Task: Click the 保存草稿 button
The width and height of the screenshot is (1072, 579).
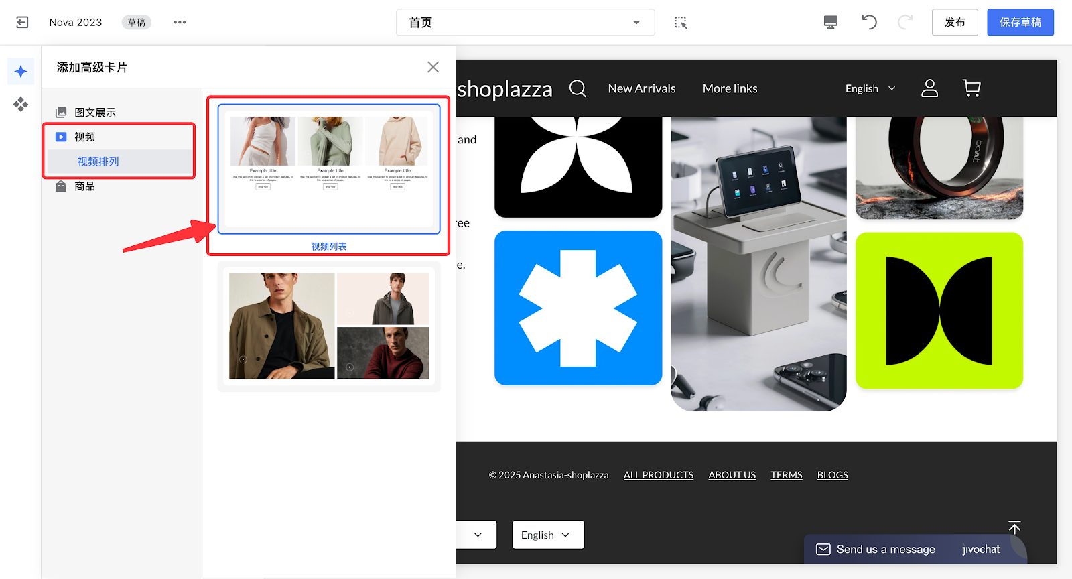Action: point(1020,23)
